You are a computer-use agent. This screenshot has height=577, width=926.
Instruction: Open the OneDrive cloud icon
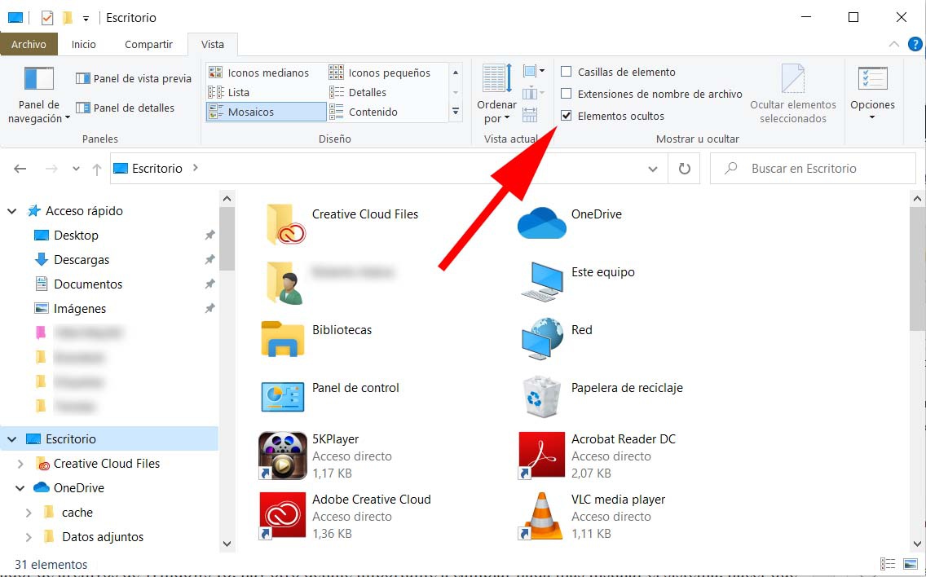click(543, 220)
